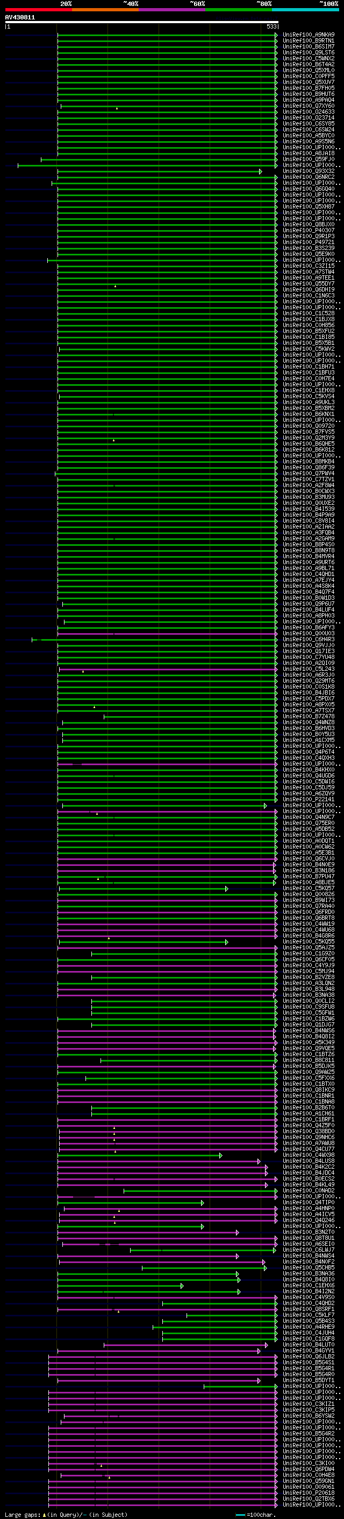Image resolution: width=344 pixels, height=1519 pixels.
Task: Click the white query bar under AV430811
Action: pos(141,22)
